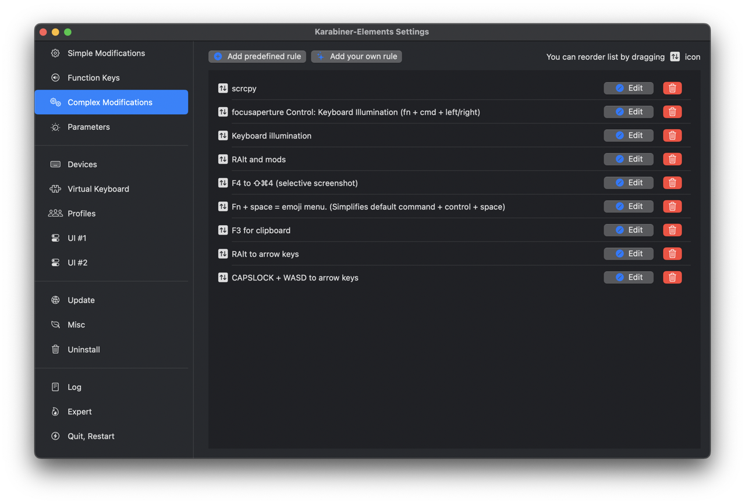
Task: Select Complex Modifications in sidebar
Action: click(x=111, y=102)
